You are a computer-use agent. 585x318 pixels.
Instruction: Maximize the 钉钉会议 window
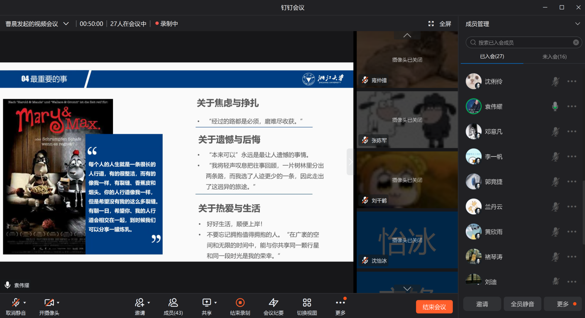[562, 7]
